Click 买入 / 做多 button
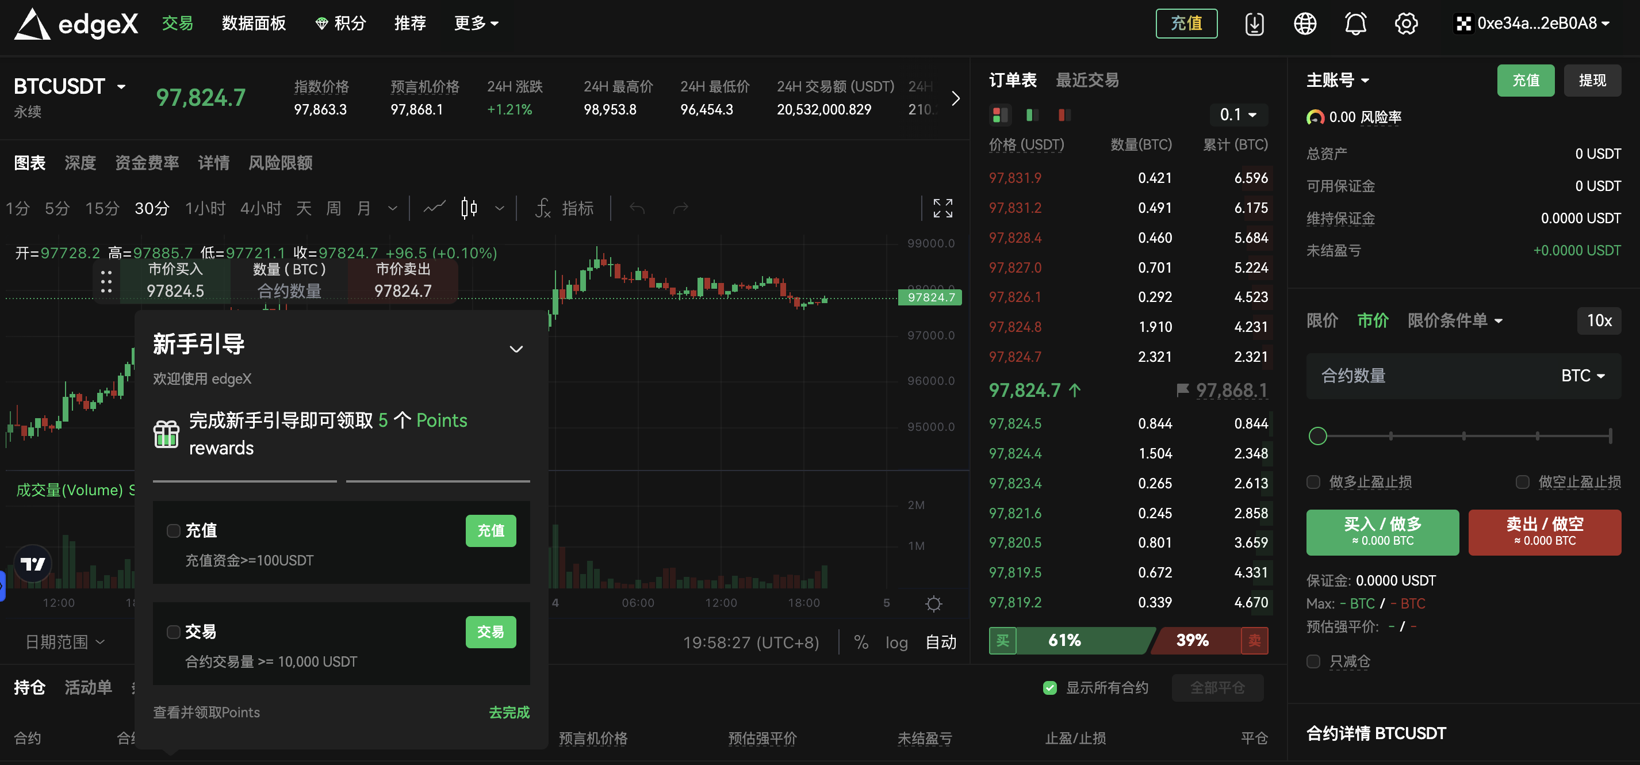The width and height of the screenshot is (1640, 765). [x=1382, y=533]
